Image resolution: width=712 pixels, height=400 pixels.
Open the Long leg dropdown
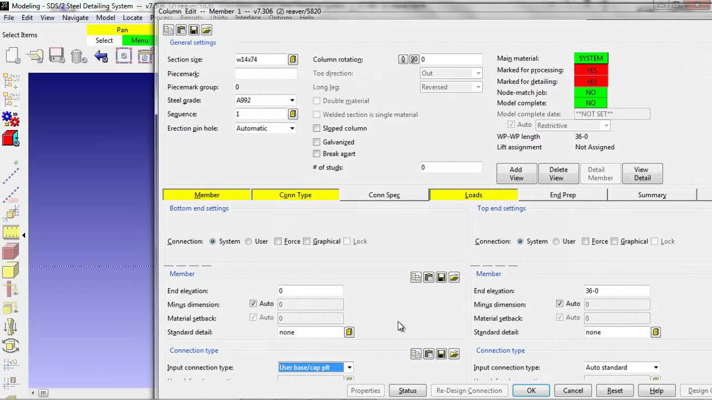click(x=478, y=87)
